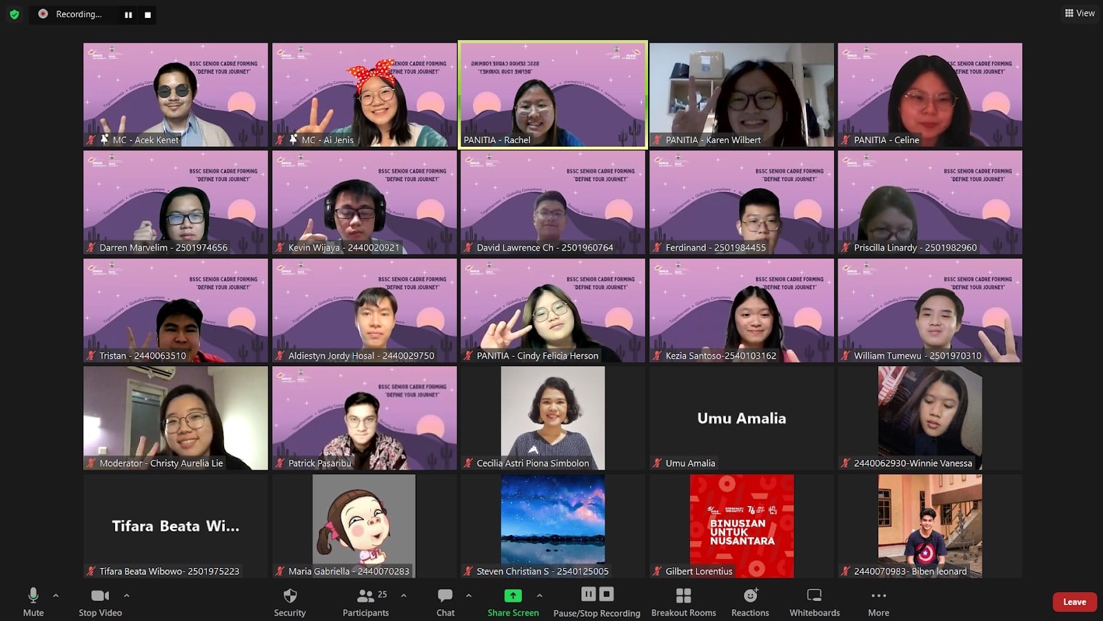This screenshot has width=1103, height=621.
Task: Open the Participants panel
Action: point(365,596)
